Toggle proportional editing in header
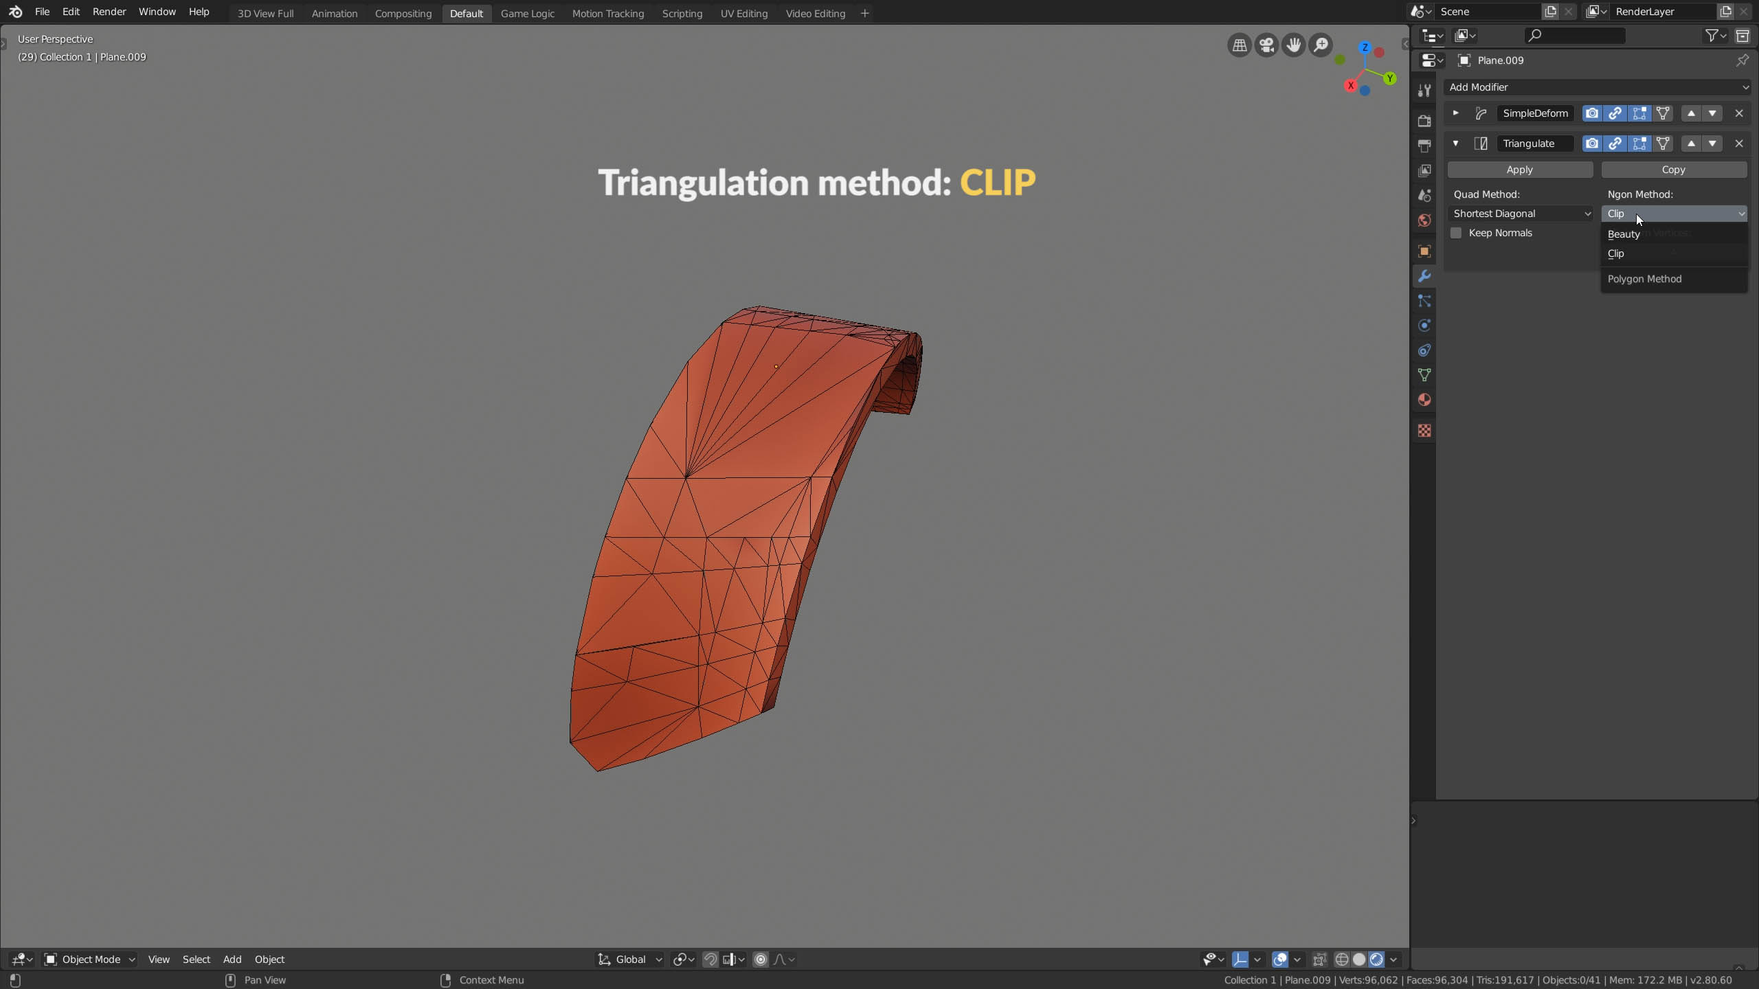1759x989 pixels. 761,959
